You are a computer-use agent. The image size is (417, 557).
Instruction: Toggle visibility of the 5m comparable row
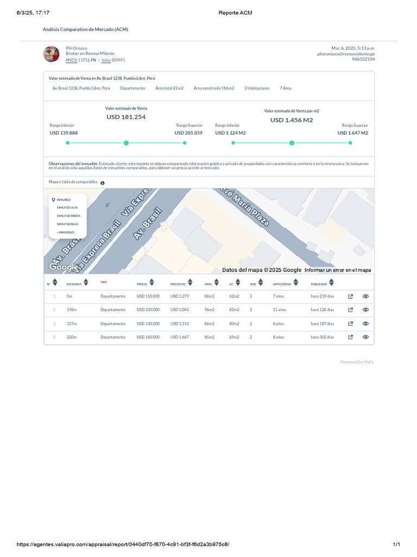[x=365, y=296]
